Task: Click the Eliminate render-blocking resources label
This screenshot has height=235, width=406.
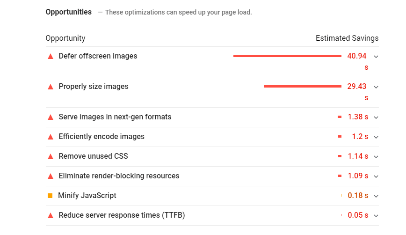Action: [x=119, y=176]
